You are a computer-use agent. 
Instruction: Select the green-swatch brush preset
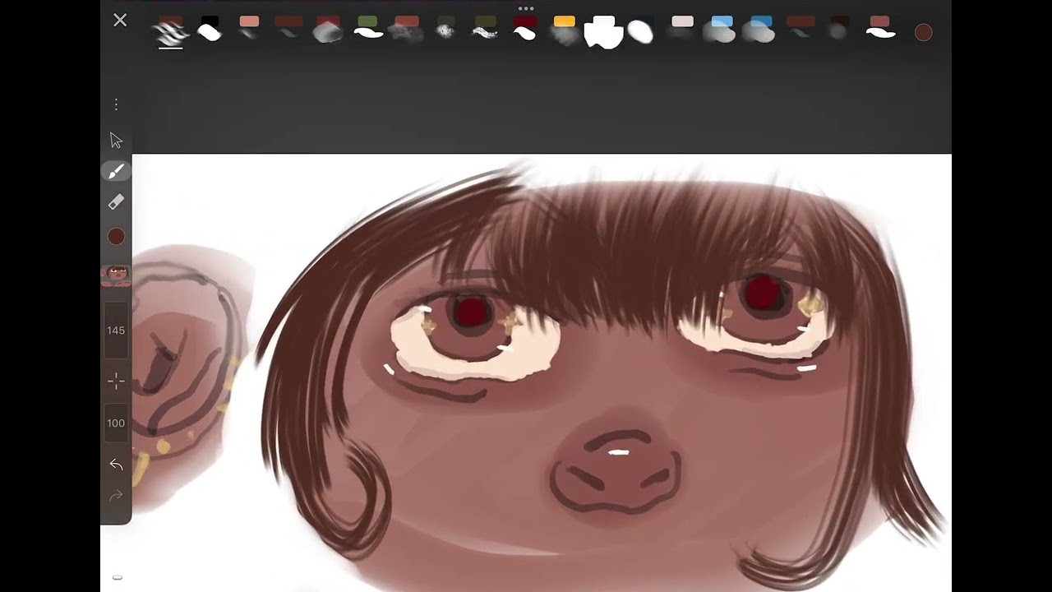tap(367, 30)
